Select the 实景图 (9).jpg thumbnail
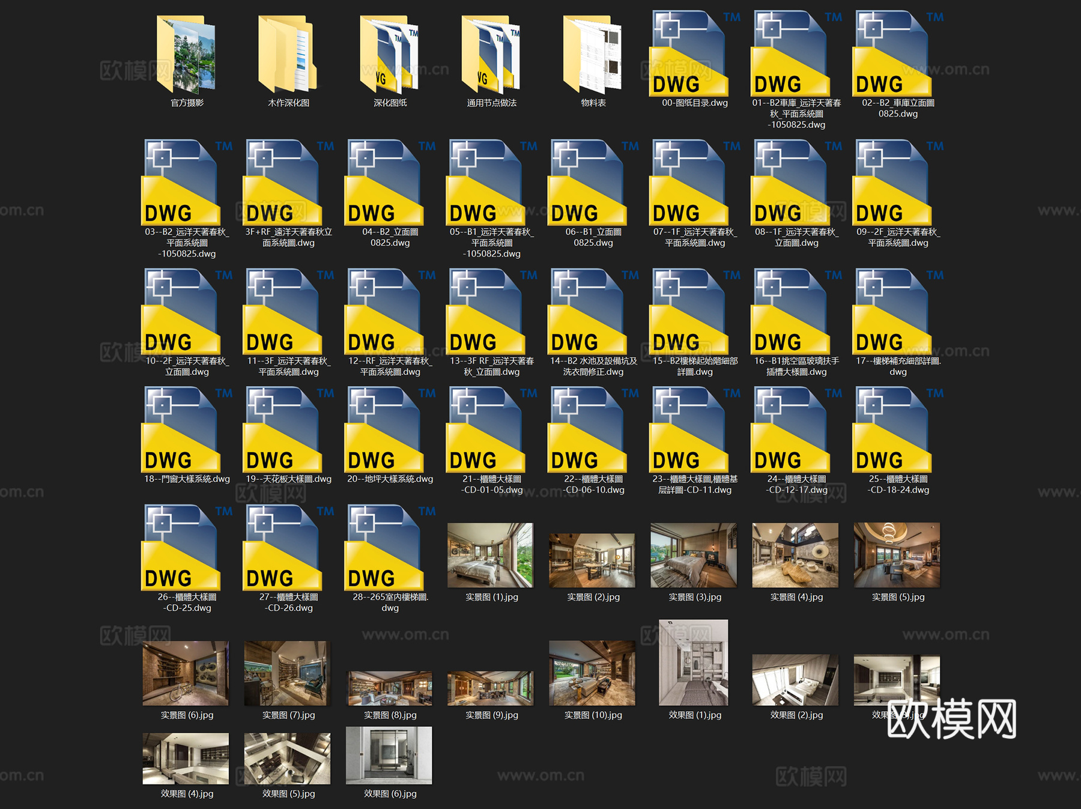Image resolution: width=1081 pixels, height=809 pixels. coord(490,688)
